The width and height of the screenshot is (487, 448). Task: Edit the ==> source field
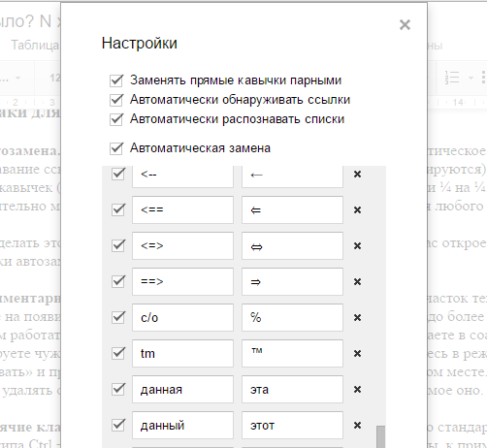pyautogui.click(x=182, y=281)
